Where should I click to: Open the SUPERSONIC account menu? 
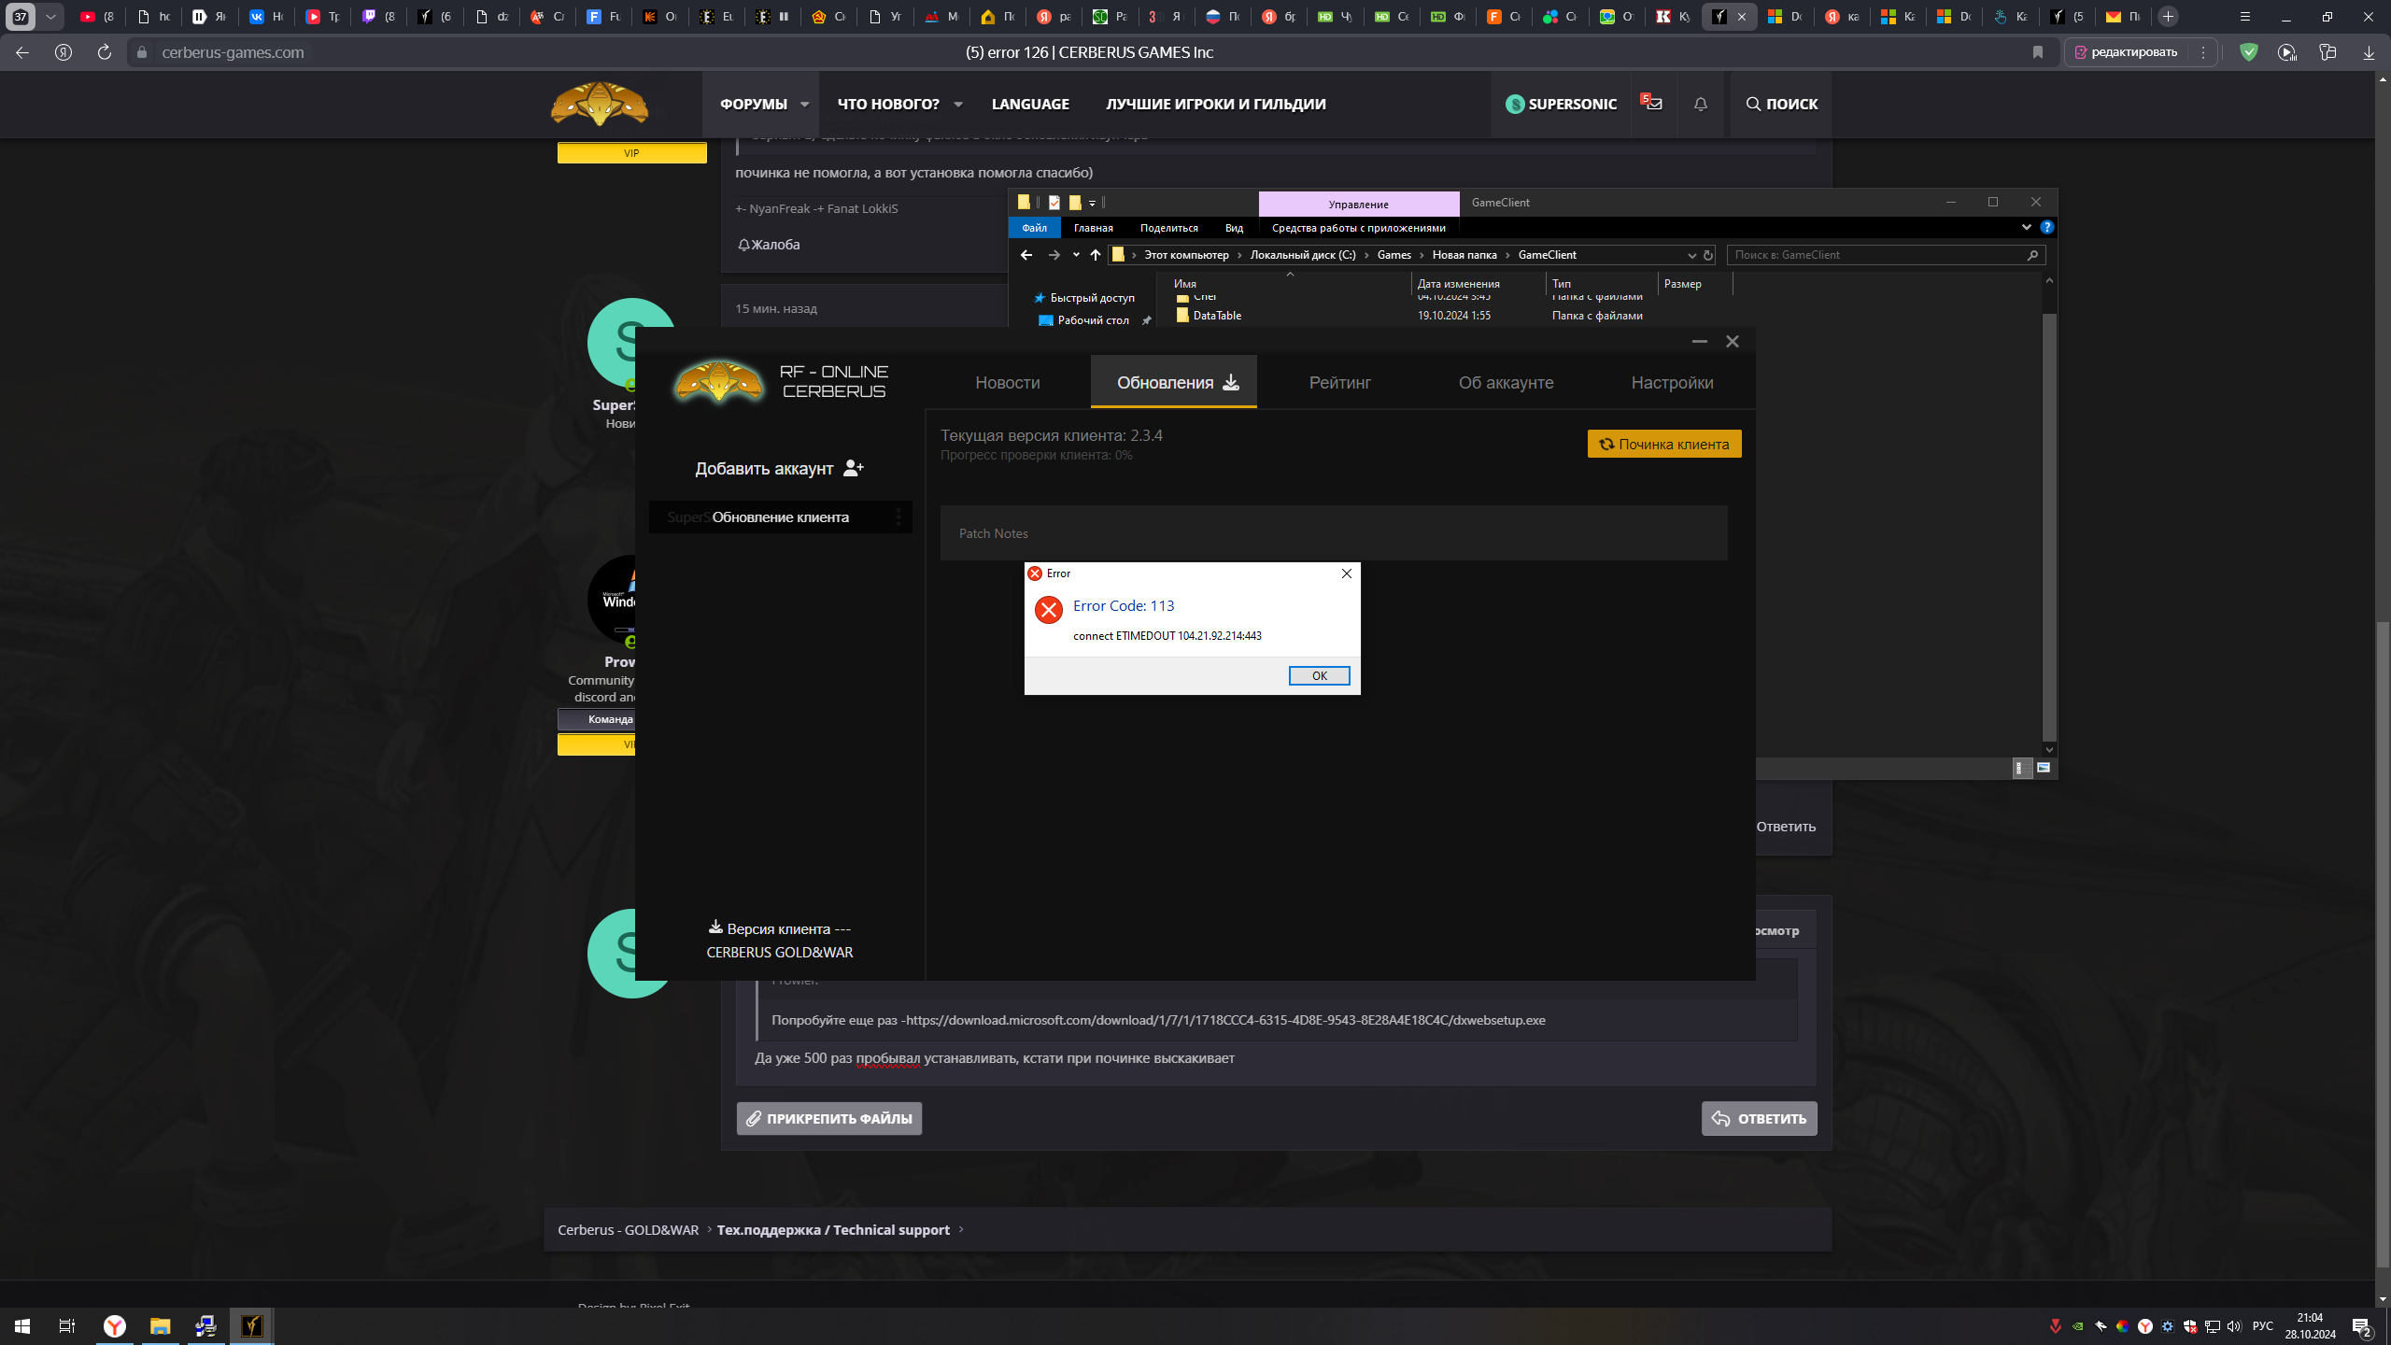click(1560, 104)
